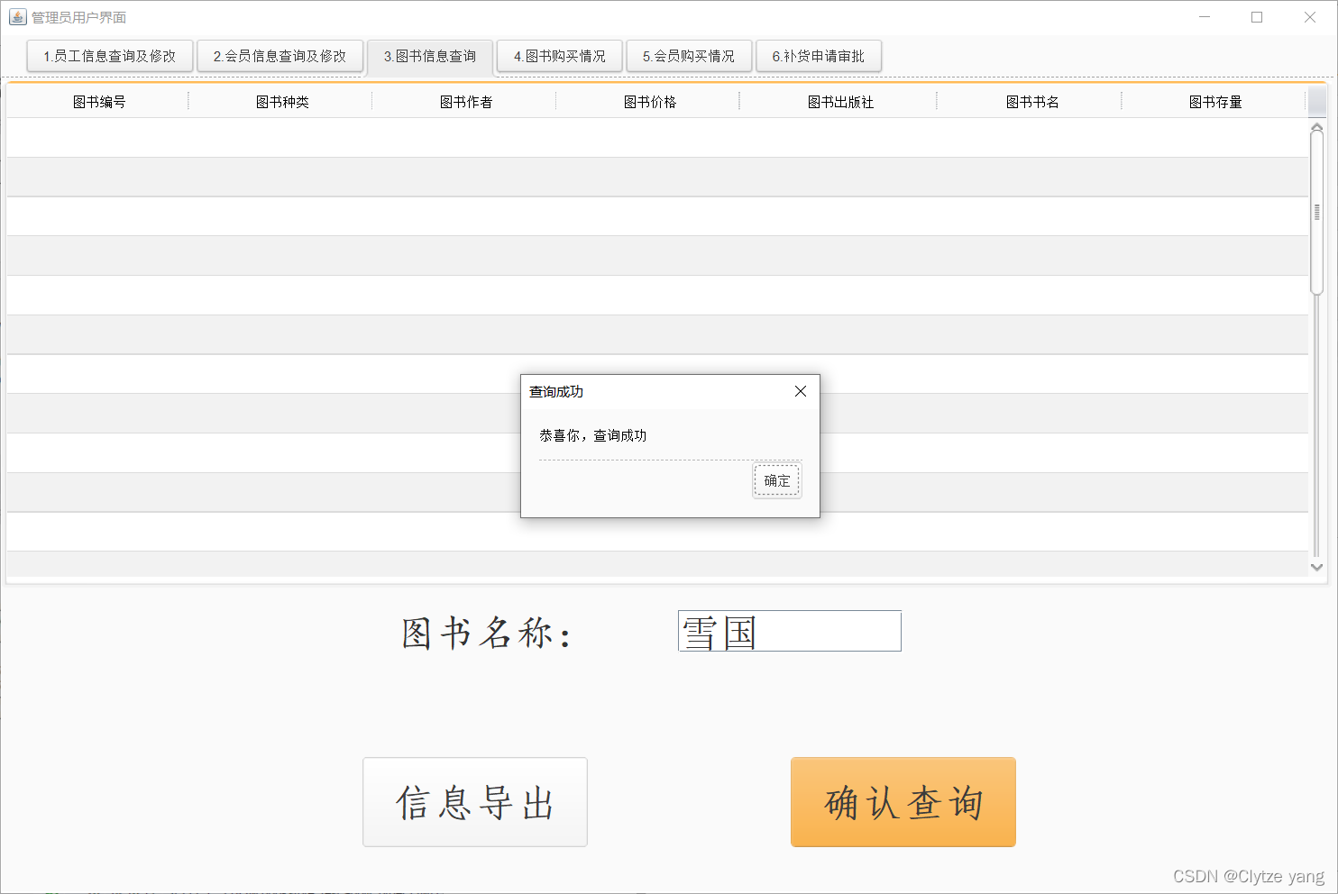Close the 管理员用户界面 window
The width and height of the screenshot is (1338, 894).
[1310, 17]
